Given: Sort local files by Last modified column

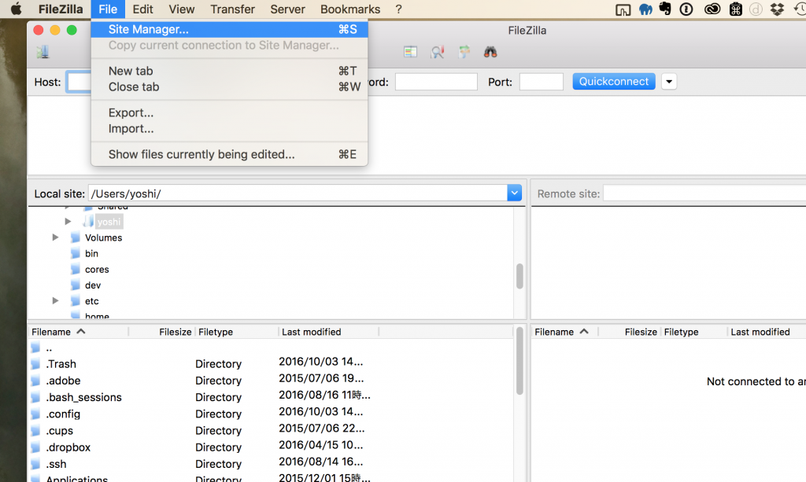Looking at the screenshot, I should pyautogui.click(x=328, y=332).
